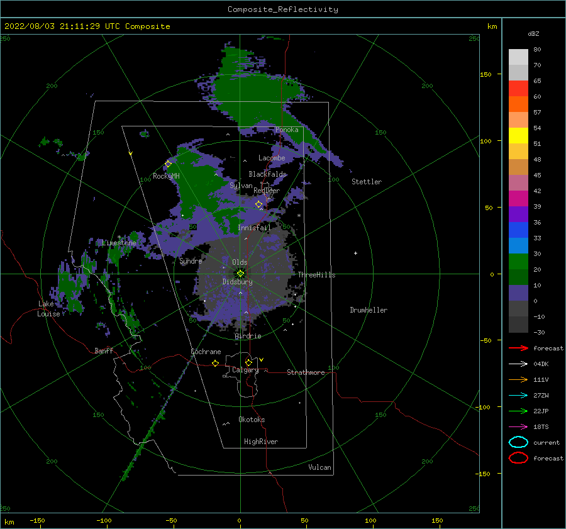Screen dimensions: 566x529
Task: Click the Stettler label
Action: [x=367, y=182]
